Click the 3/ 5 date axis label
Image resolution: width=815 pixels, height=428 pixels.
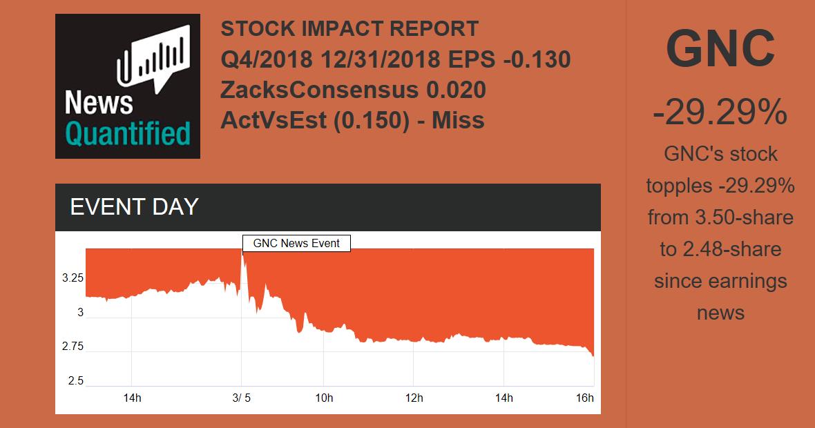tap(241, 398)
